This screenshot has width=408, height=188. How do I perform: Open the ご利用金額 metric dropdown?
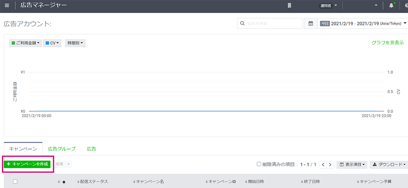pos(25,43)
